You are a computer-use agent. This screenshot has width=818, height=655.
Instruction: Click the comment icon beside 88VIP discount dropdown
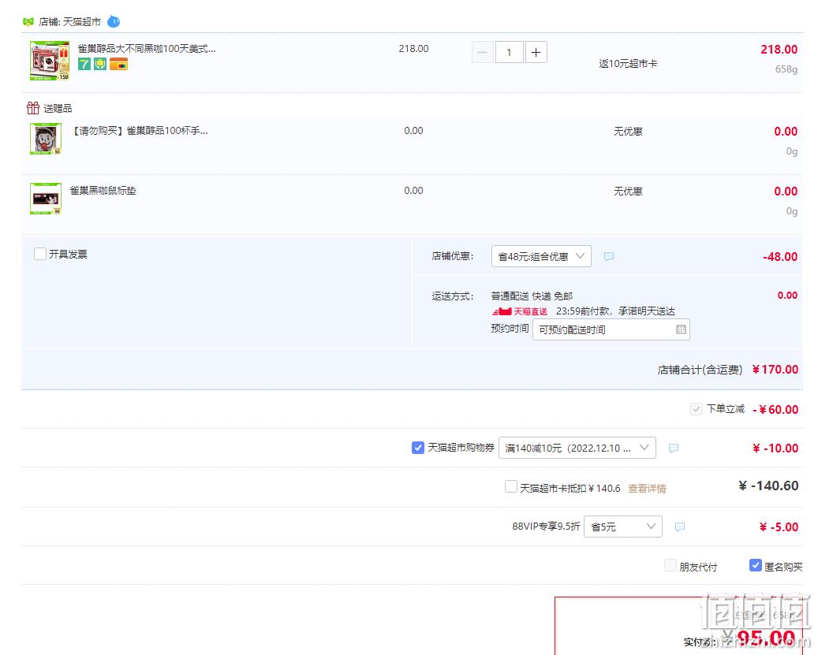click(x=680, y=527)
